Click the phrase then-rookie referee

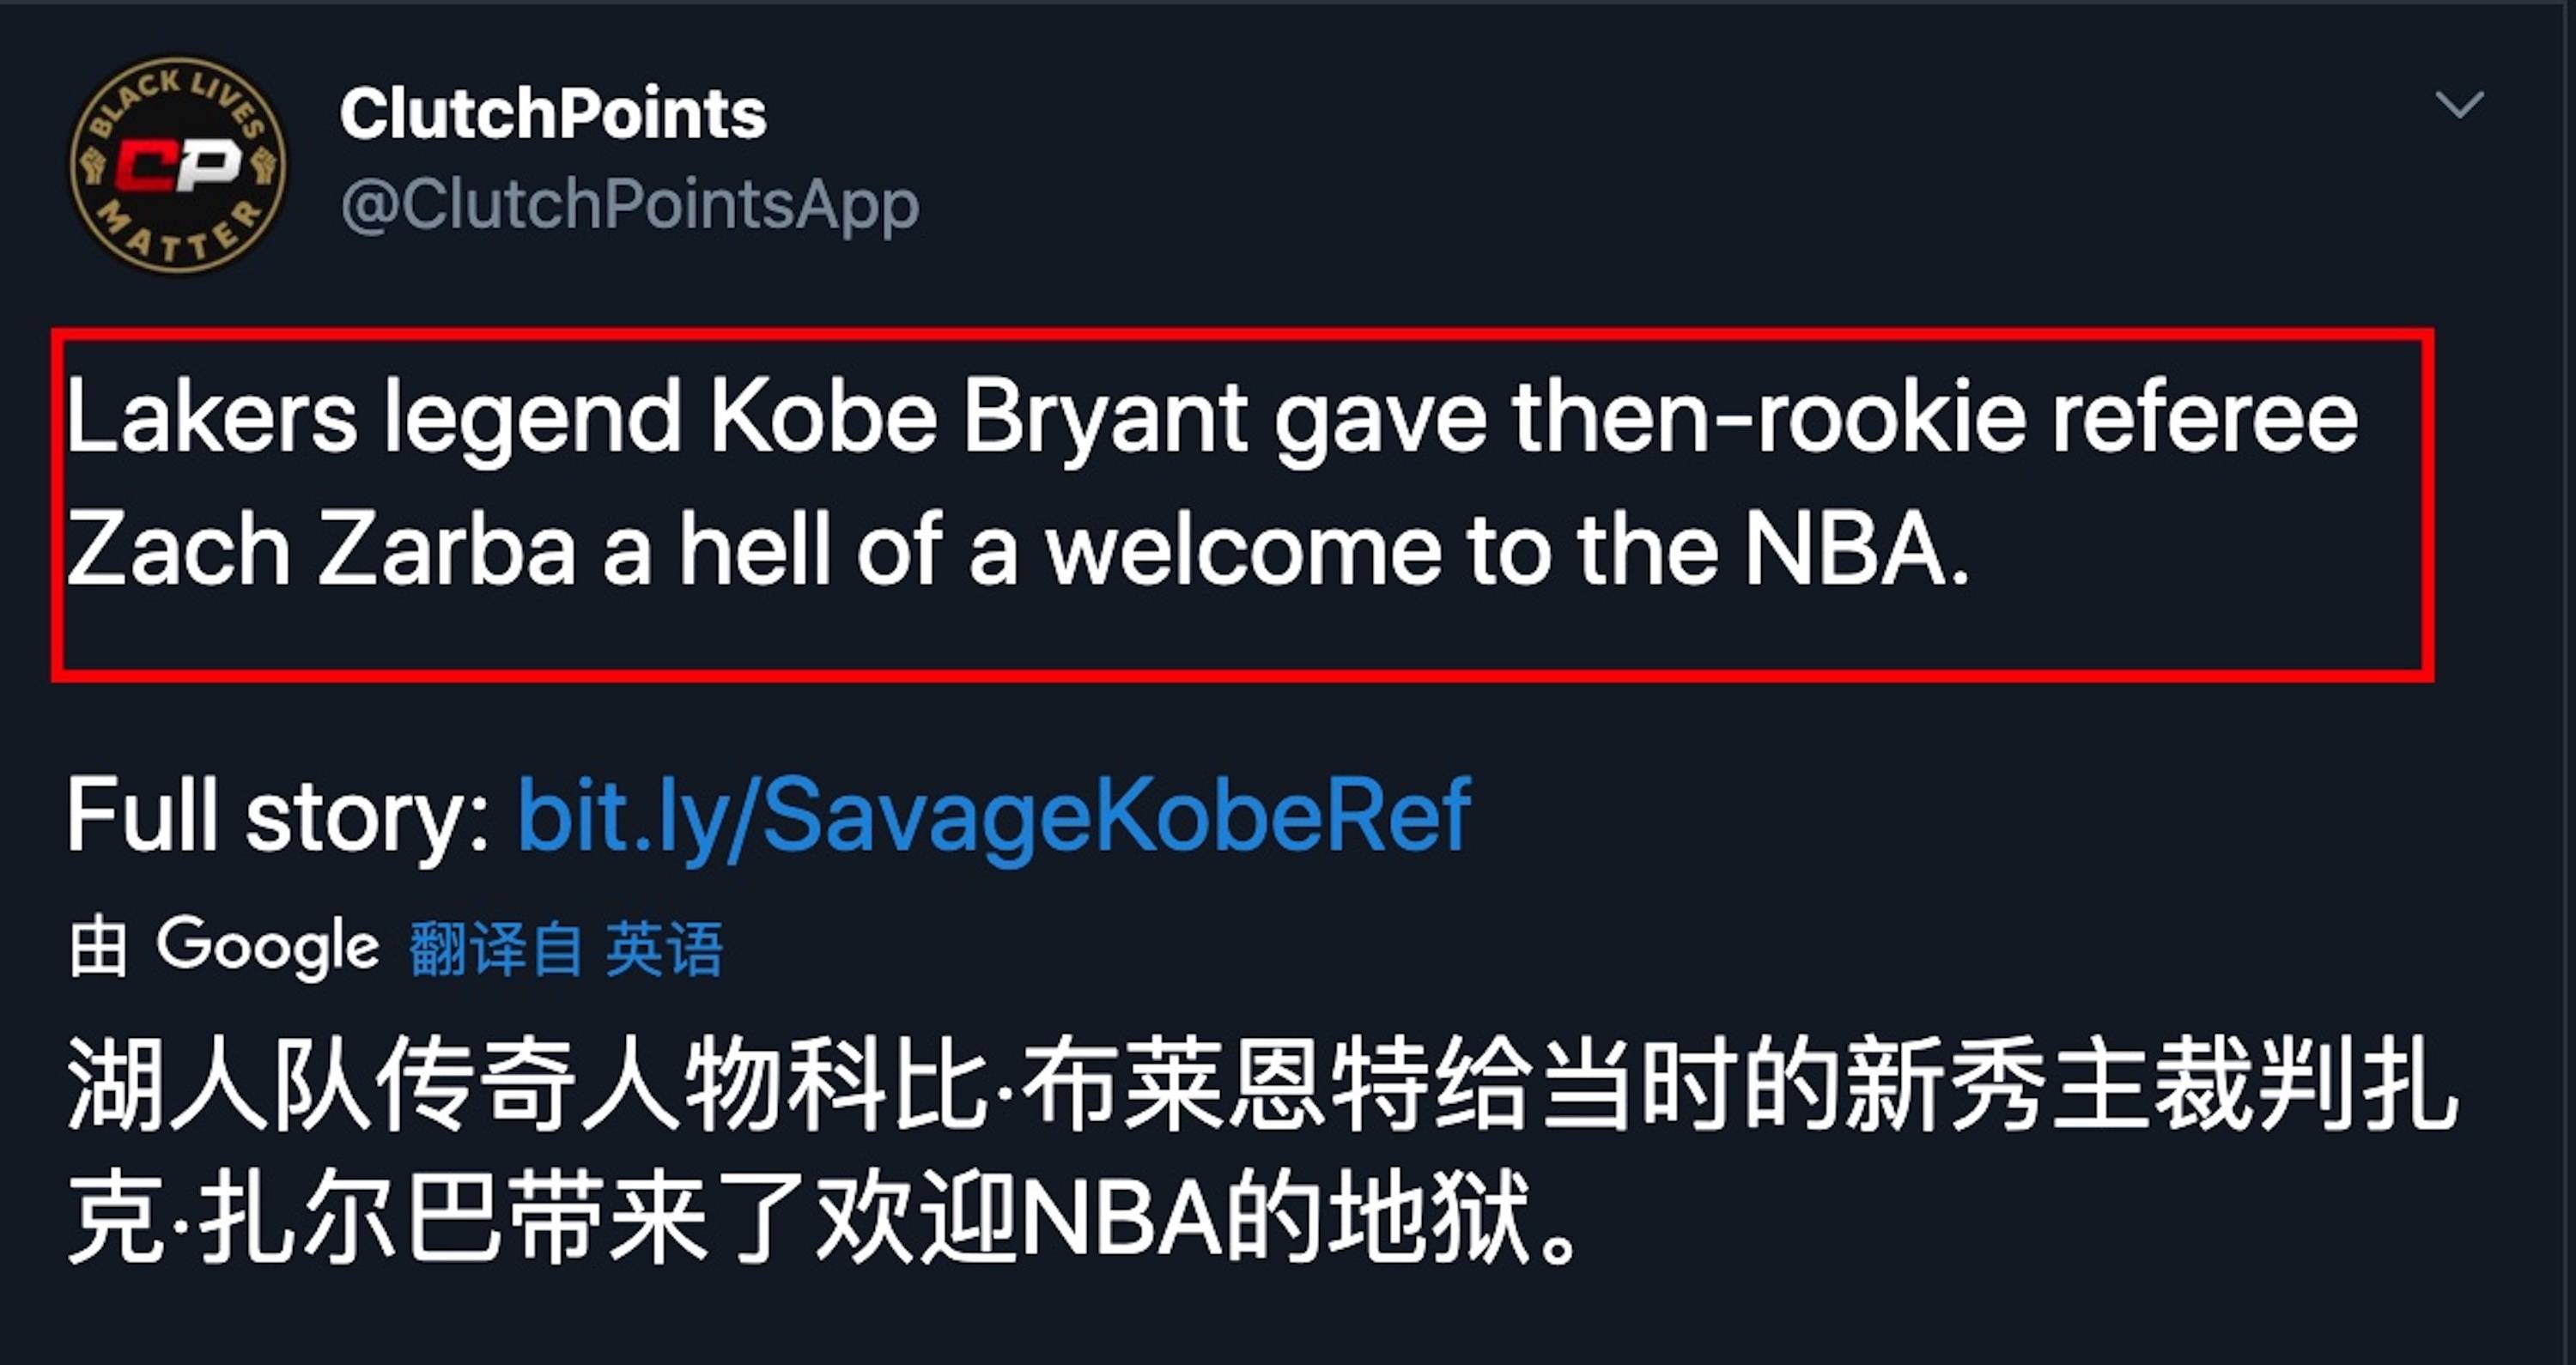(x=1935, y=417)
